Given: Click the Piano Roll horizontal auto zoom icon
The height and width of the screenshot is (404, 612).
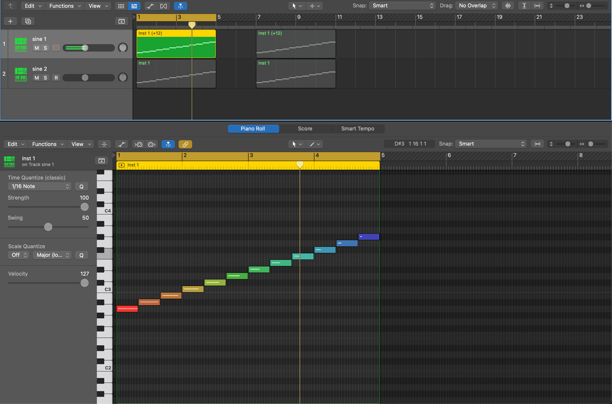Looking at the screenshot, I should [x=537, y=144].
